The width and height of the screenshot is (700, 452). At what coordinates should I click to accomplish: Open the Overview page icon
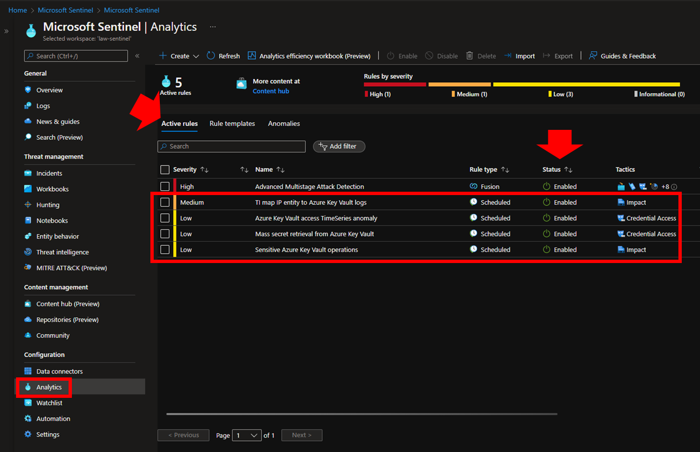coord(28,90)
